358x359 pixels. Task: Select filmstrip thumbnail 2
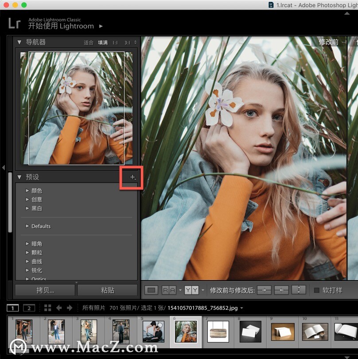(x=56, y=331)
